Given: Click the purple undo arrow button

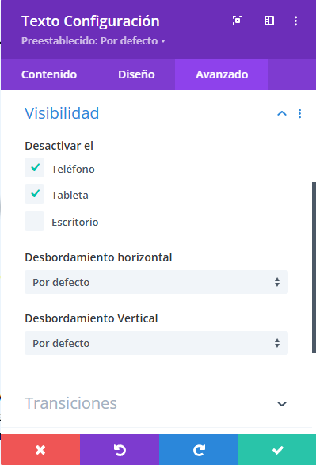Looking at the screenshot, I should point(120,450).
